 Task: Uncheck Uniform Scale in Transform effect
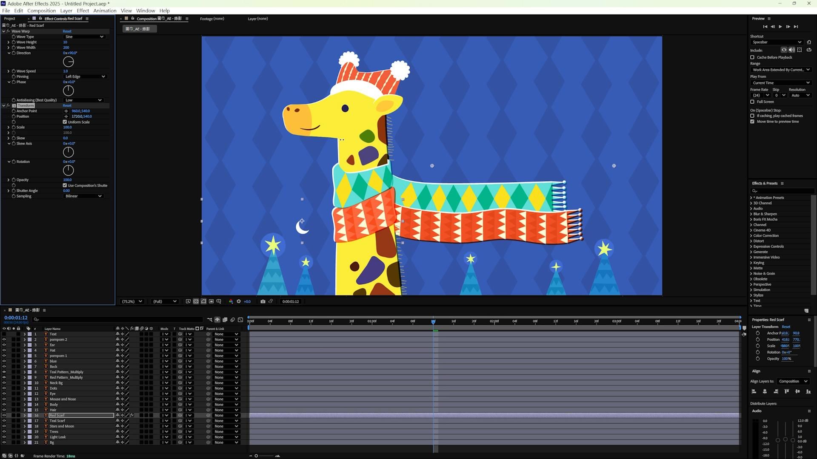(x=65, y=122)
